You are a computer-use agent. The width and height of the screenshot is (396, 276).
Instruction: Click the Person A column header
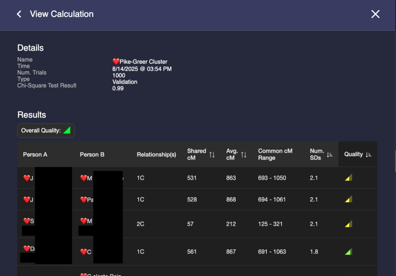(35, 155)
